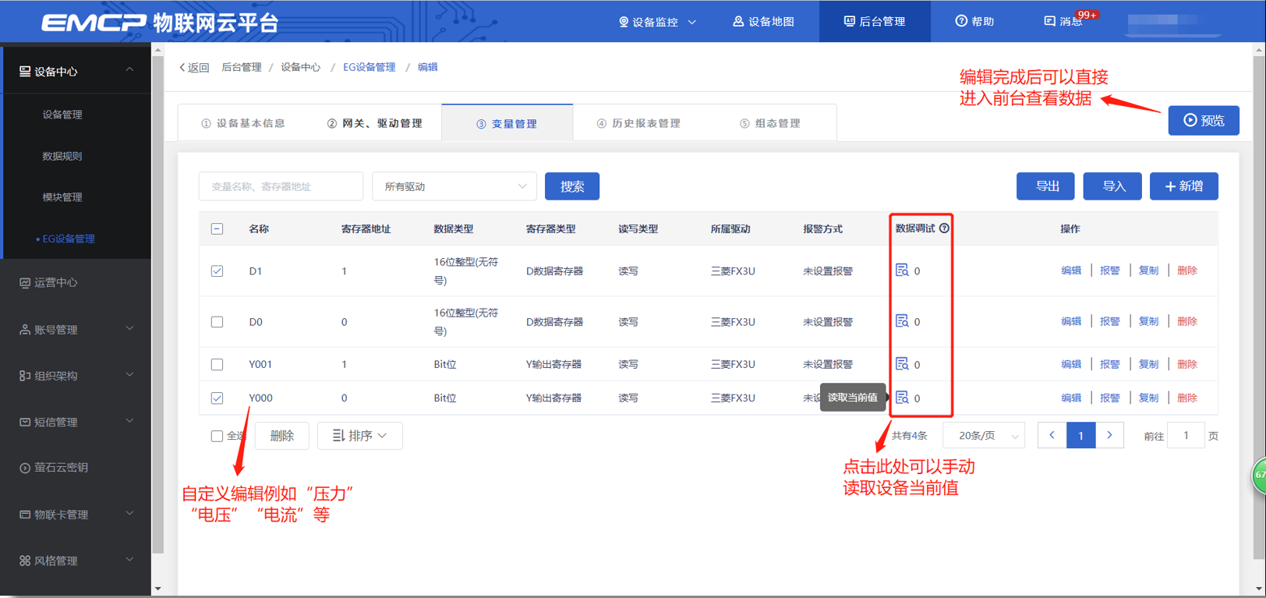The height and width of the screenshot is (598, 1266).
Task: Click the read-value icon in Y001 row
Action: click(x=902, y=364)
